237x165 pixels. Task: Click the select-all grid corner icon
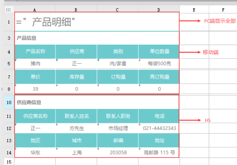8,10
